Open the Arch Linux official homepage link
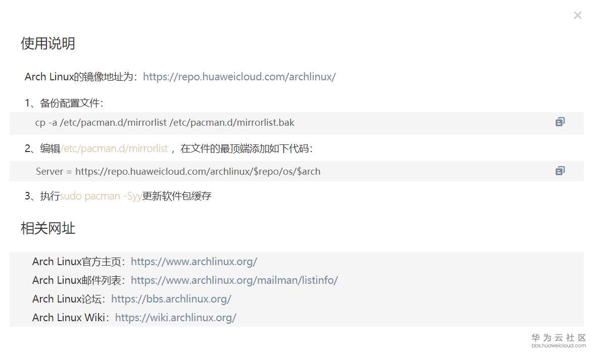The height and width of the screenshot is (353, 593). (194, 262)
